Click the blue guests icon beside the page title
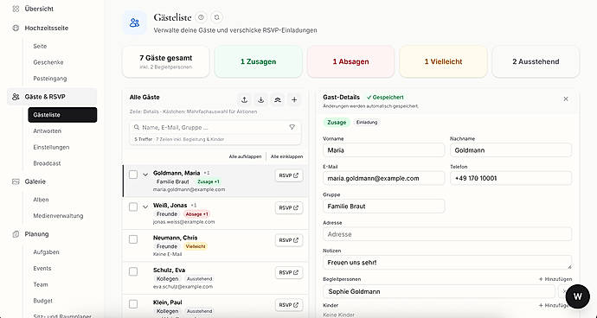 (134, 22)
